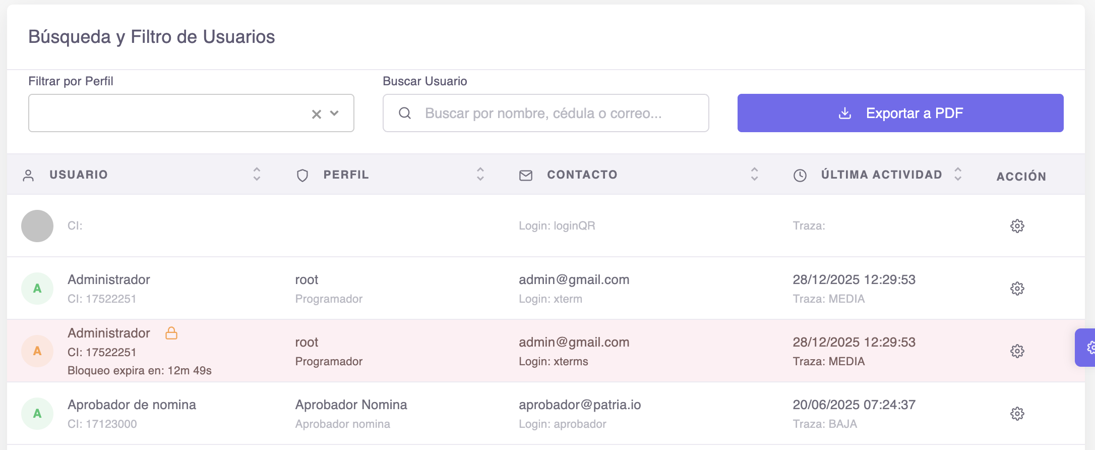Click the admin@gmail.com email in the xterm row

click(x=574, y=279)
